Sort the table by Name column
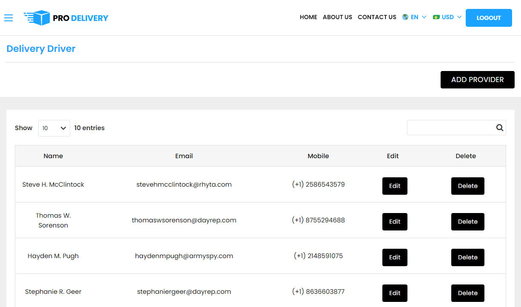This screenshot has width=521, height=307. (x=53, y=156)
